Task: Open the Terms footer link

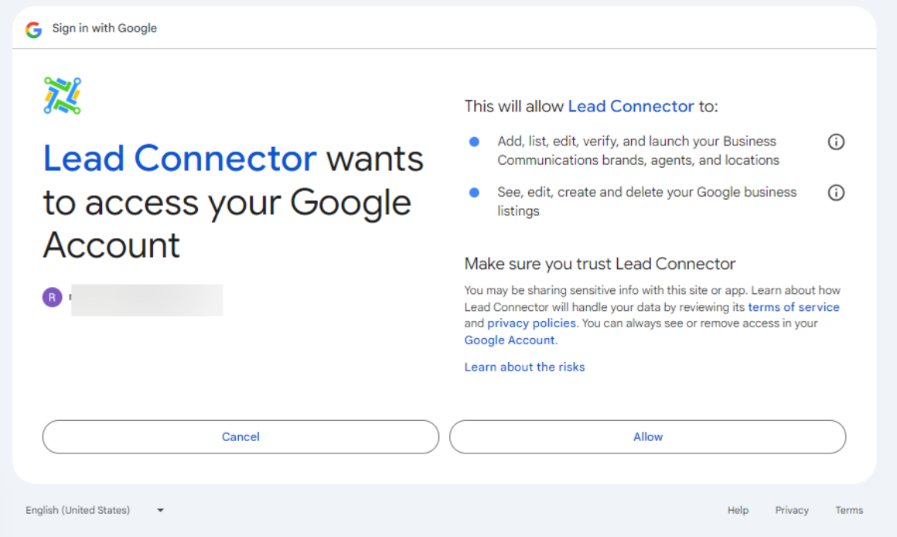Action: pyautogui.click(x=849, y=511)
